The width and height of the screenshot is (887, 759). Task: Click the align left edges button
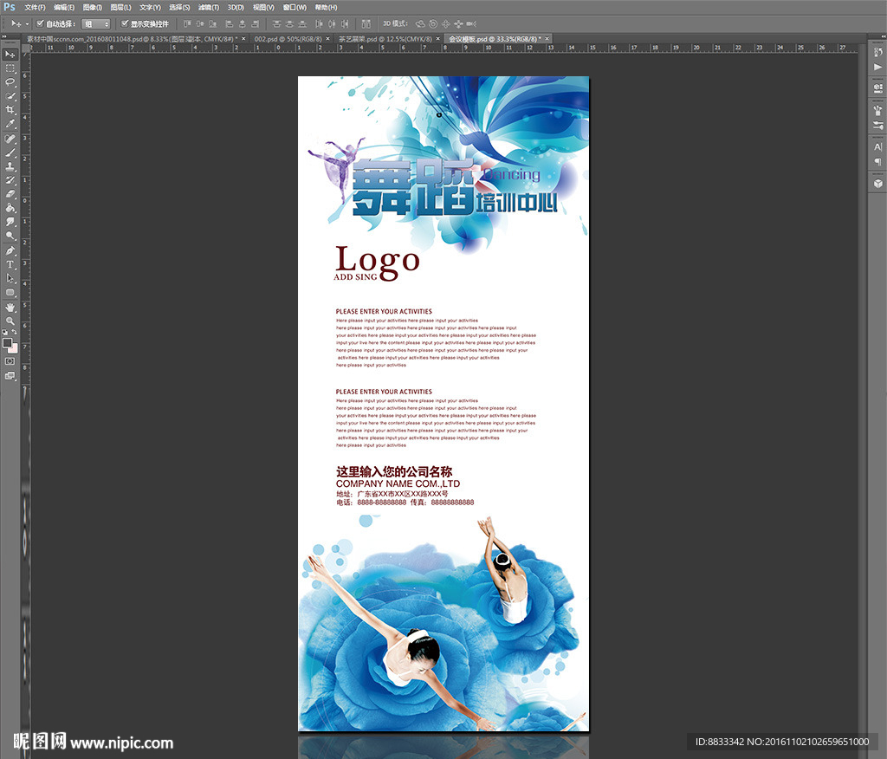(x=229, y=23)
